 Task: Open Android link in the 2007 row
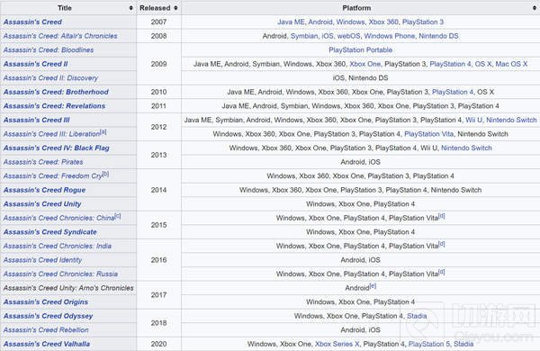(x=319, y=22)
